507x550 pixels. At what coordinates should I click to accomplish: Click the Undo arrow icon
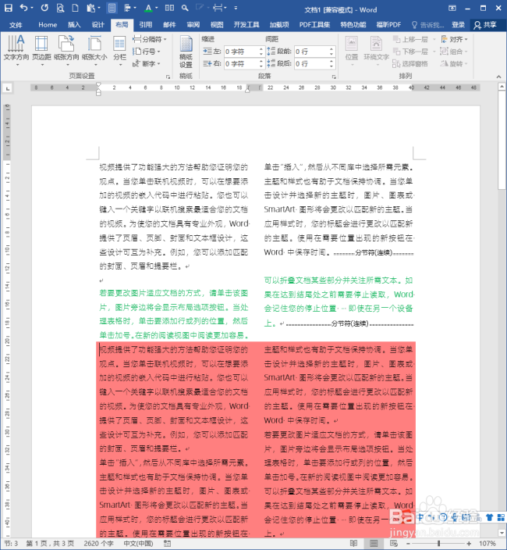(x=23, y=7)
